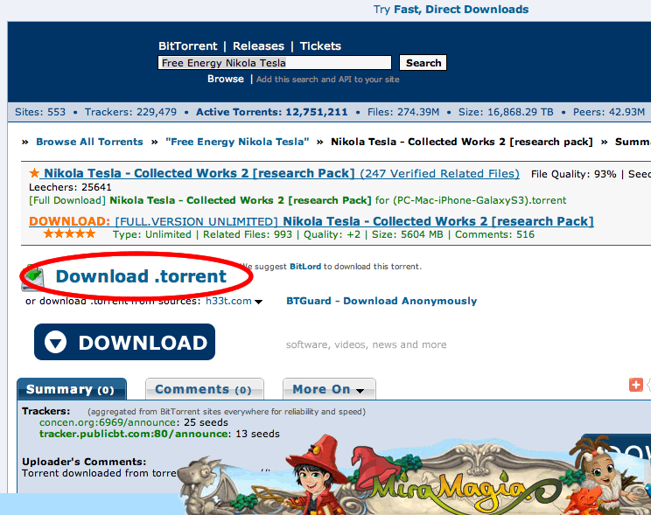The width and height of the screenshot is (651, 515).
Task: Click the Related Files: 993 text
Action: (x=248, y=234)
